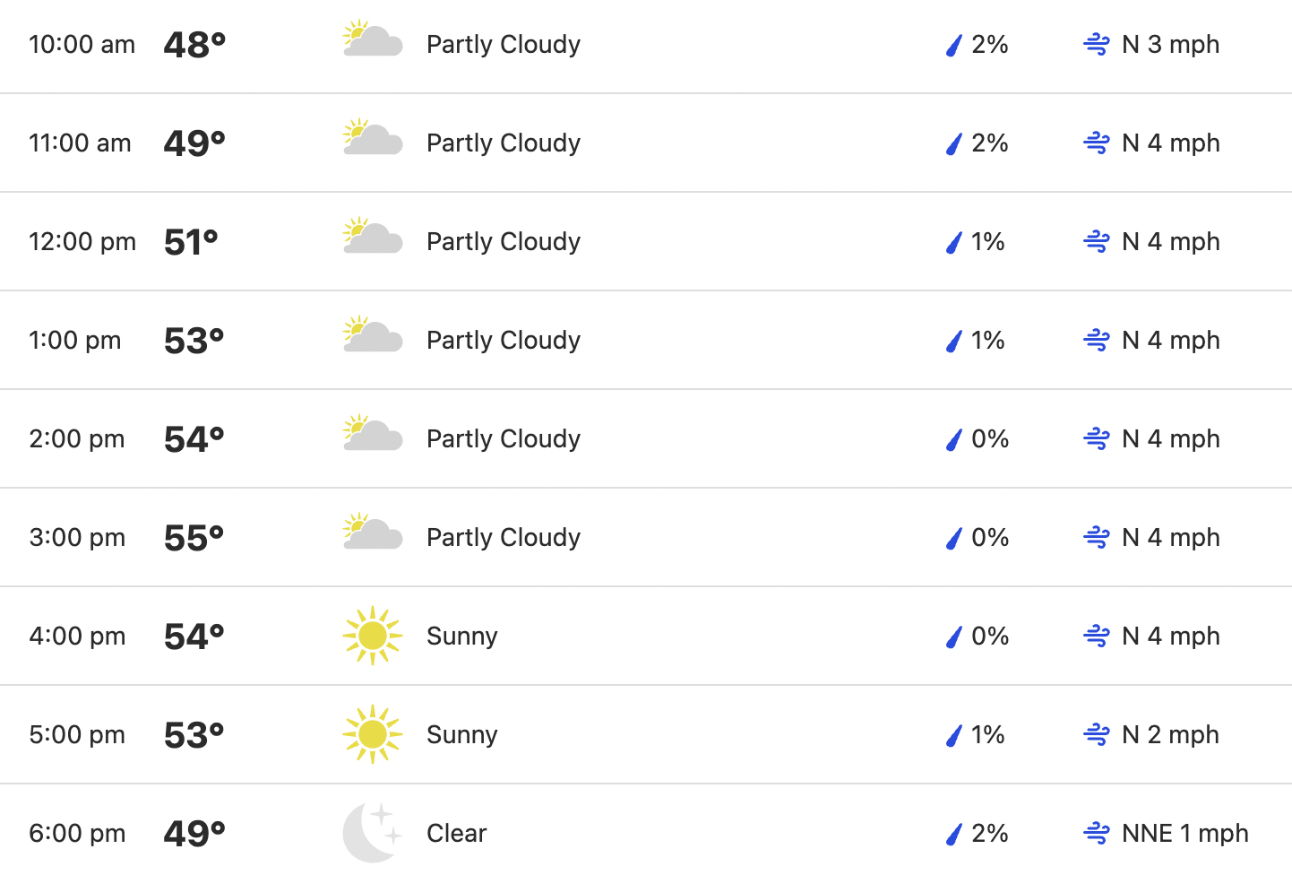Click the sunny icon in 4:00 pm row

click(x=373, y=636)
